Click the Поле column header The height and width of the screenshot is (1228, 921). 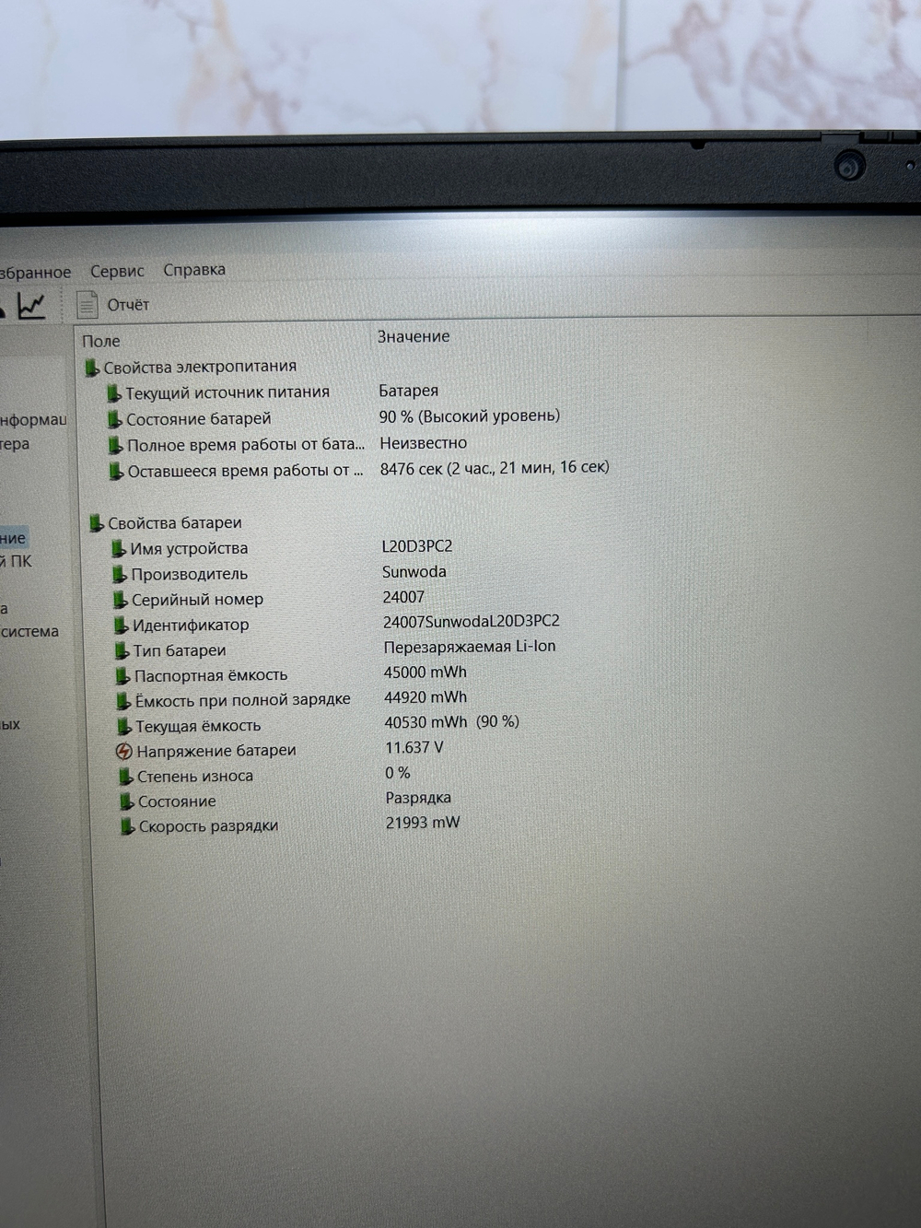(x=101, y=341)
